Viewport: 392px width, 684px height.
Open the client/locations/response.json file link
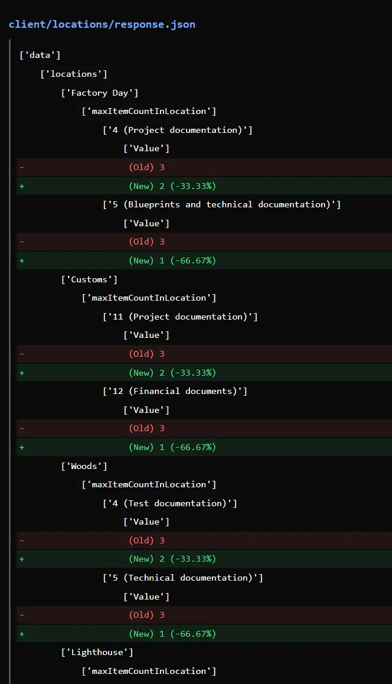tap(102, 24)
